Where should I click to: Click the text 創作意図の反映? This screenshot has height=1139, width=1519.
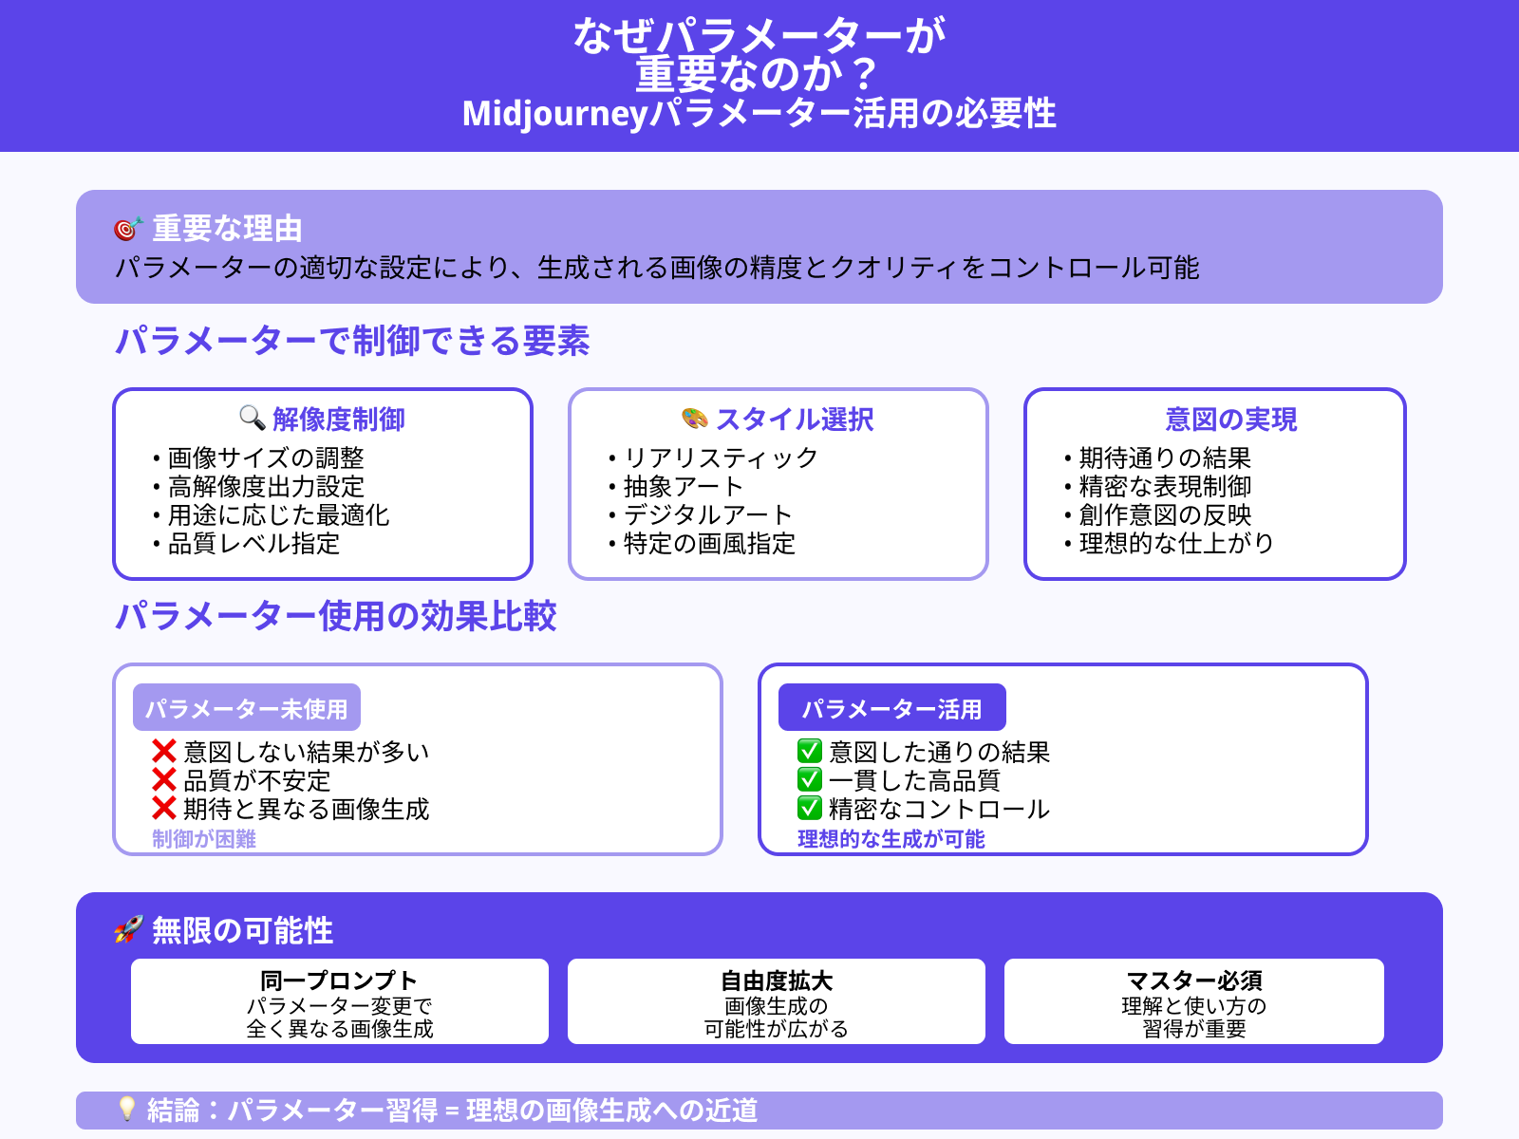coord(1165,514)
